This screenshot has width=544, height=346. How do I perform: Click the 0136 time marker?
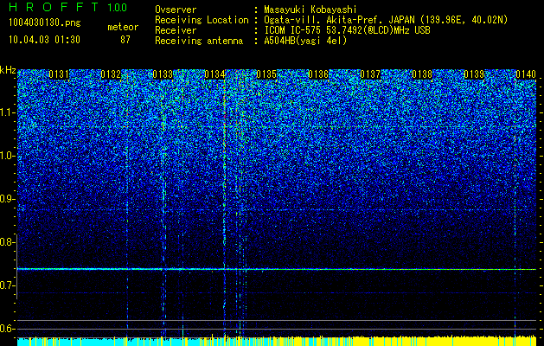(x=318, y=74)
